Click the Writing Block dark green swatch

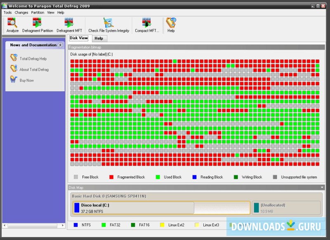click(236, 177)
